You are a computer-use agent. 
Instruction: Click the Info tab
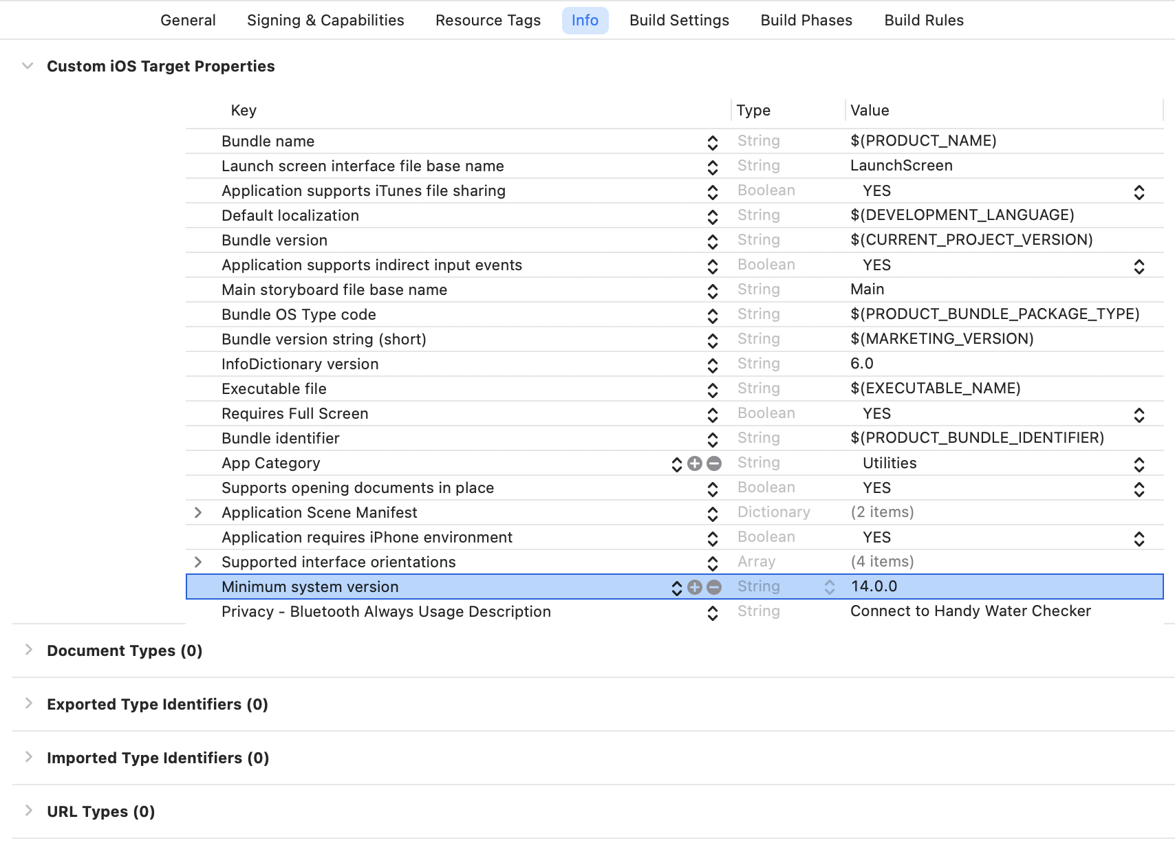[585, 21]
